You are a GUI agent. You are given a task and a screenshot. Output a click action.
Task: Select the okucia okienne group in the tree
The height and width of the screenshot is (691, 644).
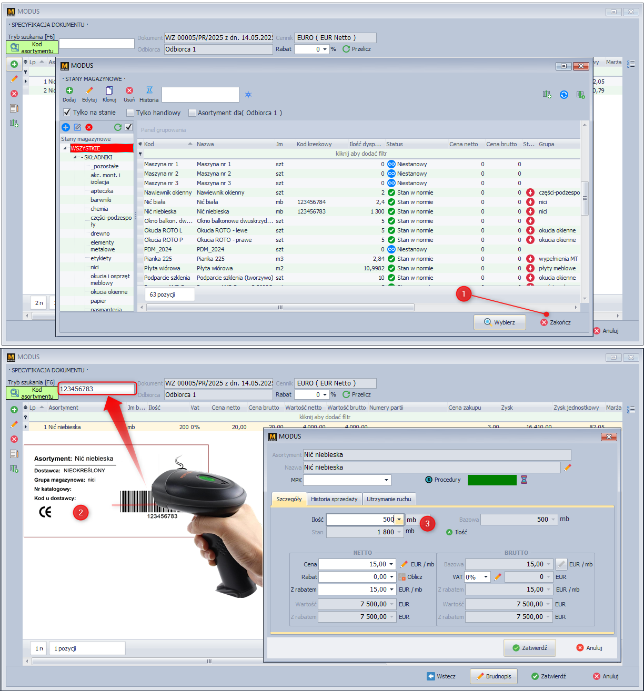tap(109, 292)
